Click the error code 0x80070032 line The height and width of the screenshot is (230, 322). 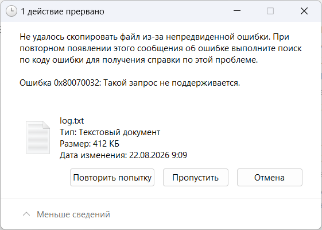tap(130, 83)
